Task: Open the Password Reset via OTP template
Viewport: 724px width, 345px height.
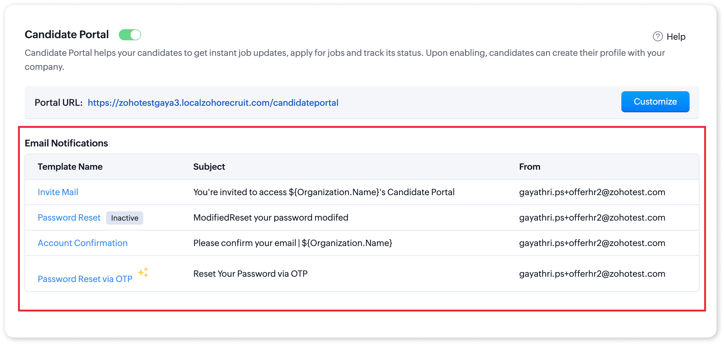Action: (x=85, y=279)
